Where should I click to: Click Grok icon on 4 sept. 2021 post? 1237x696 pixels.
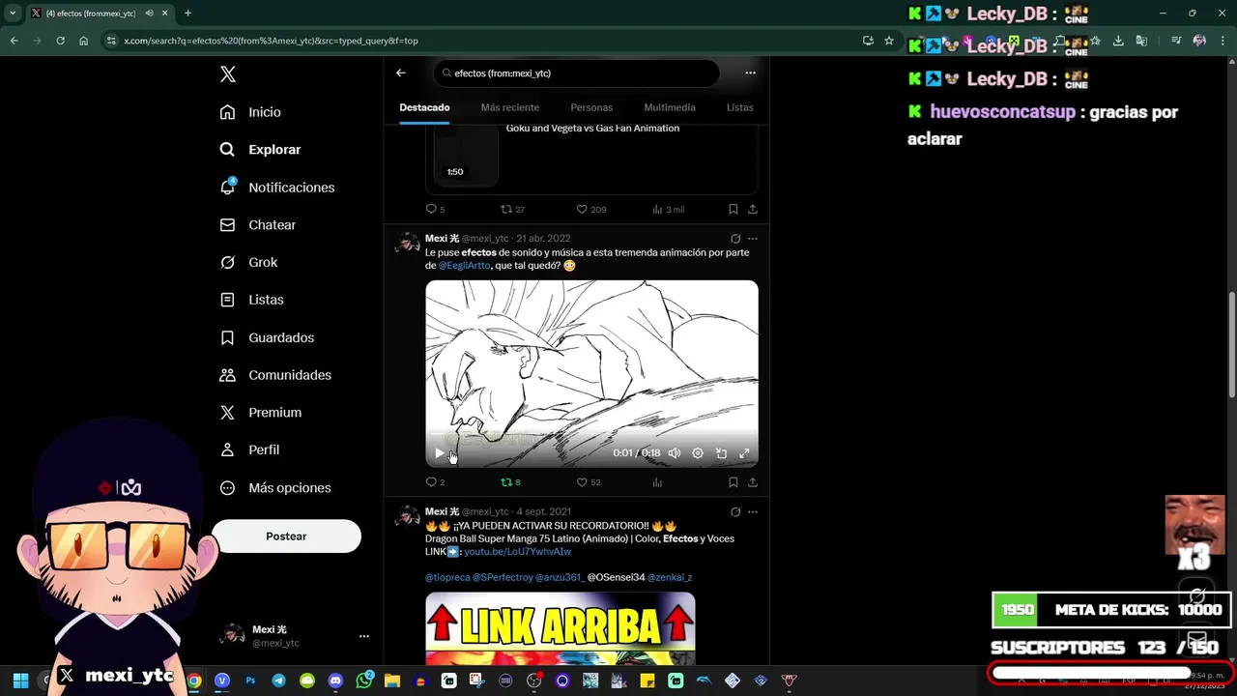(x=735, y=512)
